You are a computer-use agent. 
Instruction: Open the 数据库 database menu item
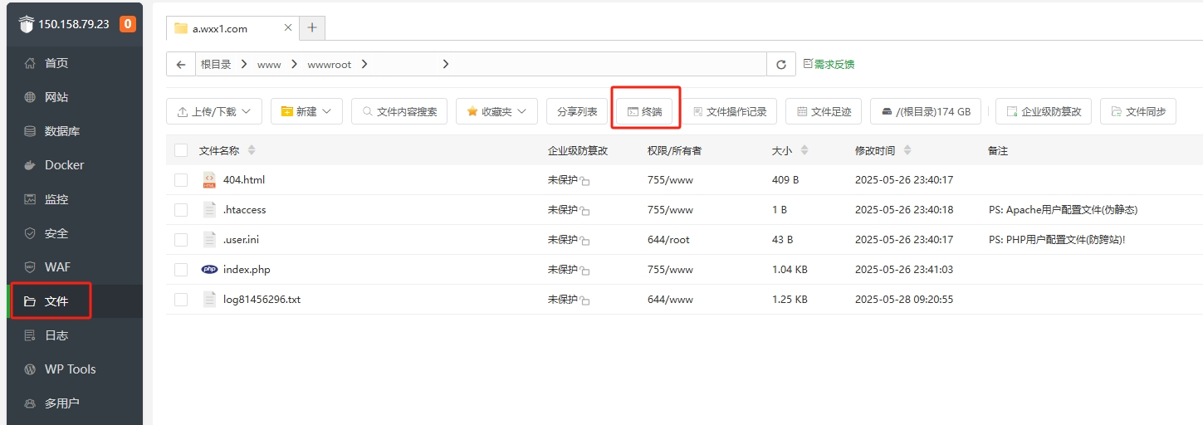click(61, 131)
